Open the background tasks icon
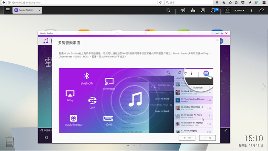Viewport: 268px width, 151px height. point(193,10)
